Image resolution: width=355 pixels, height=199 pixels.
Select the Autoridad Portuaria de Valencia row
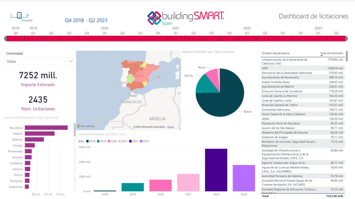pos(303,176)
